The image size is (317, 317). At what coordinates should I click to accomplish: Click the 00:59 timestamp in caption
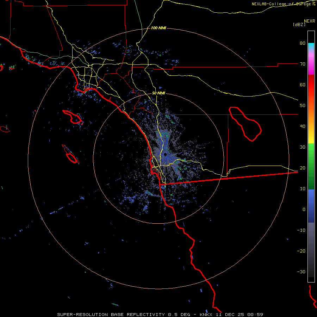[x=255, y=315]
